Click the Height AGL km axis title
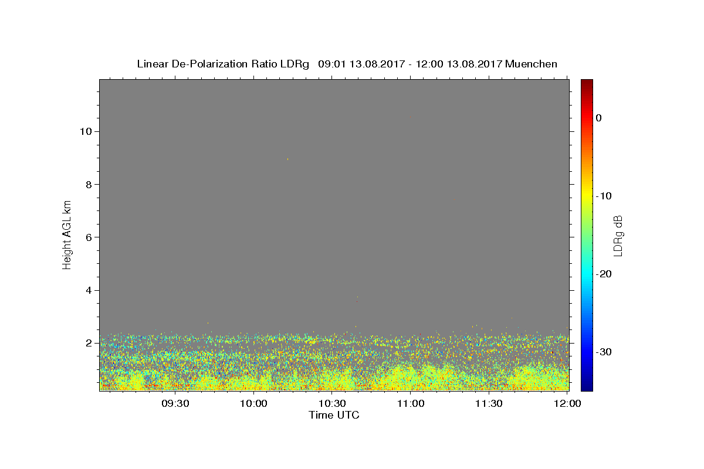The width and height of the screenshot is (704, 469). 67,235
